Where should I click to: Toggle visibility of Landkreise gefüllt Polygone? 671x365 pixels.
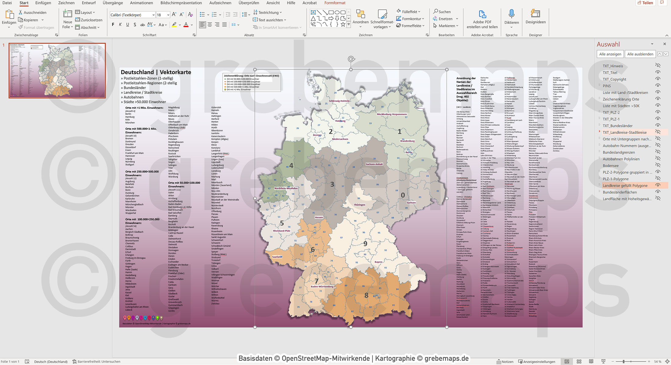[657, 185]
